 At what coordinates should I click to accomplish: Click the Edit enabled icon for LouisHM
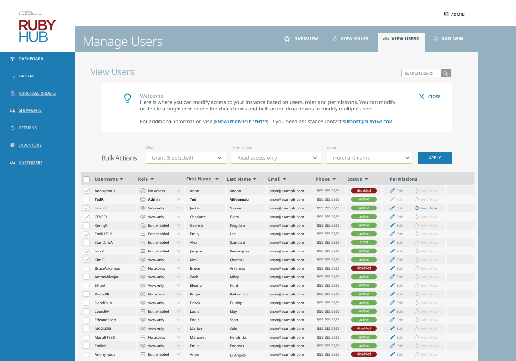143,311
